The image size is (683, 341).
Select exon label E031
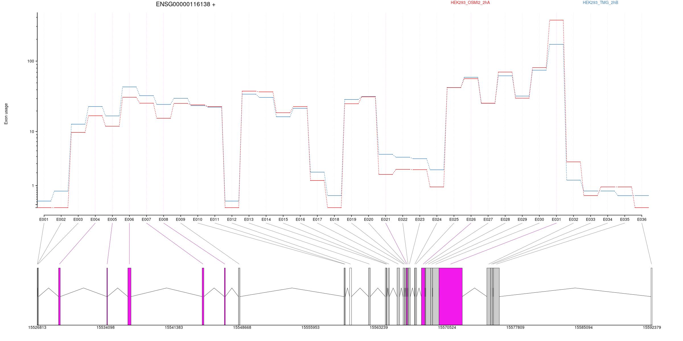pyautogui.click(x=556, y=219)
